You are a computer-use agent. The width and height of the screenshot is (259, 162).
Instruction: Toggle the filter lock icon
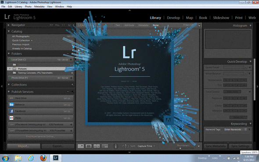point(199,25)
